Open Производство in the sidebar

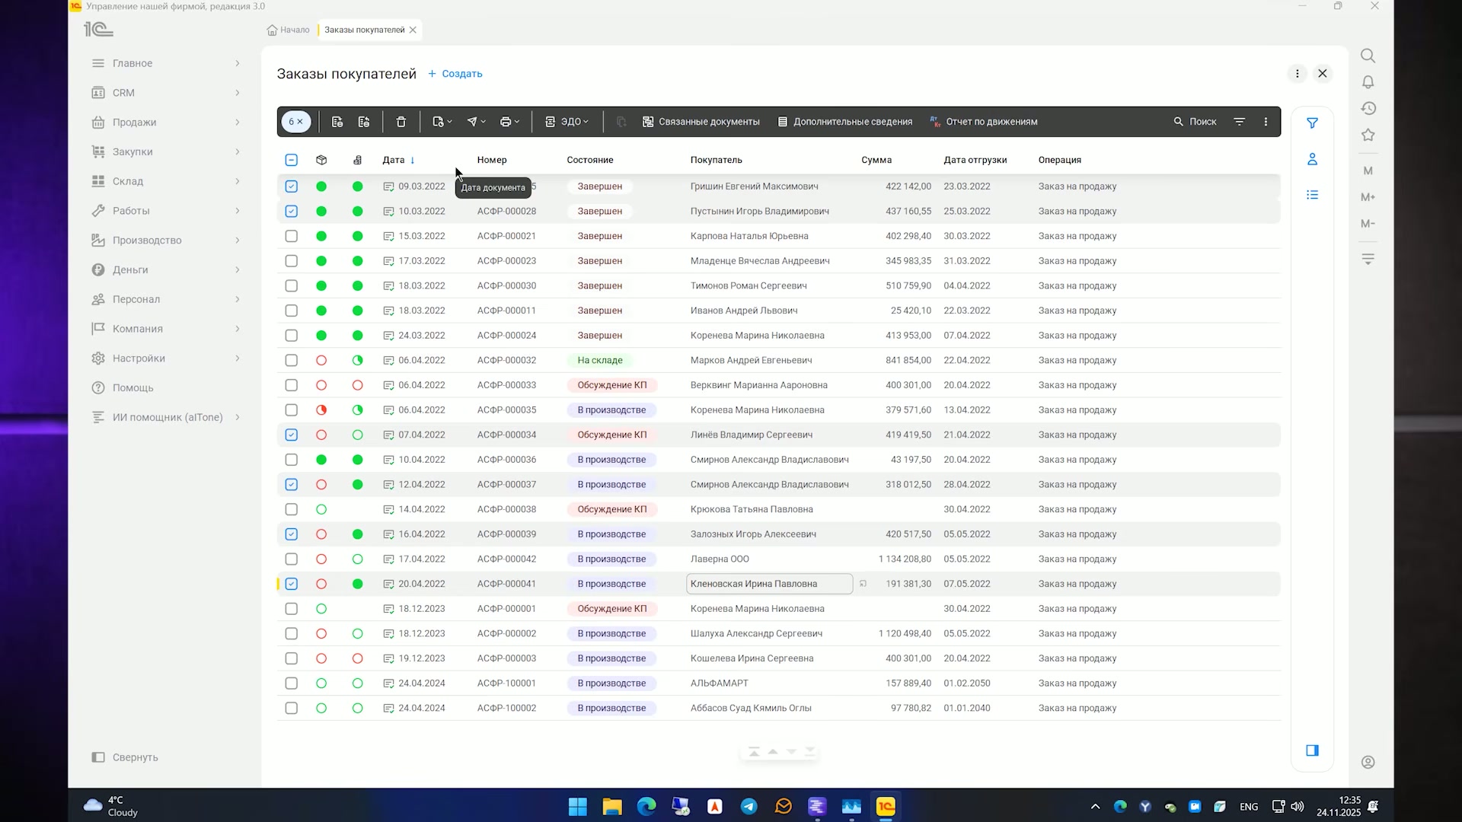coord(166,241)
